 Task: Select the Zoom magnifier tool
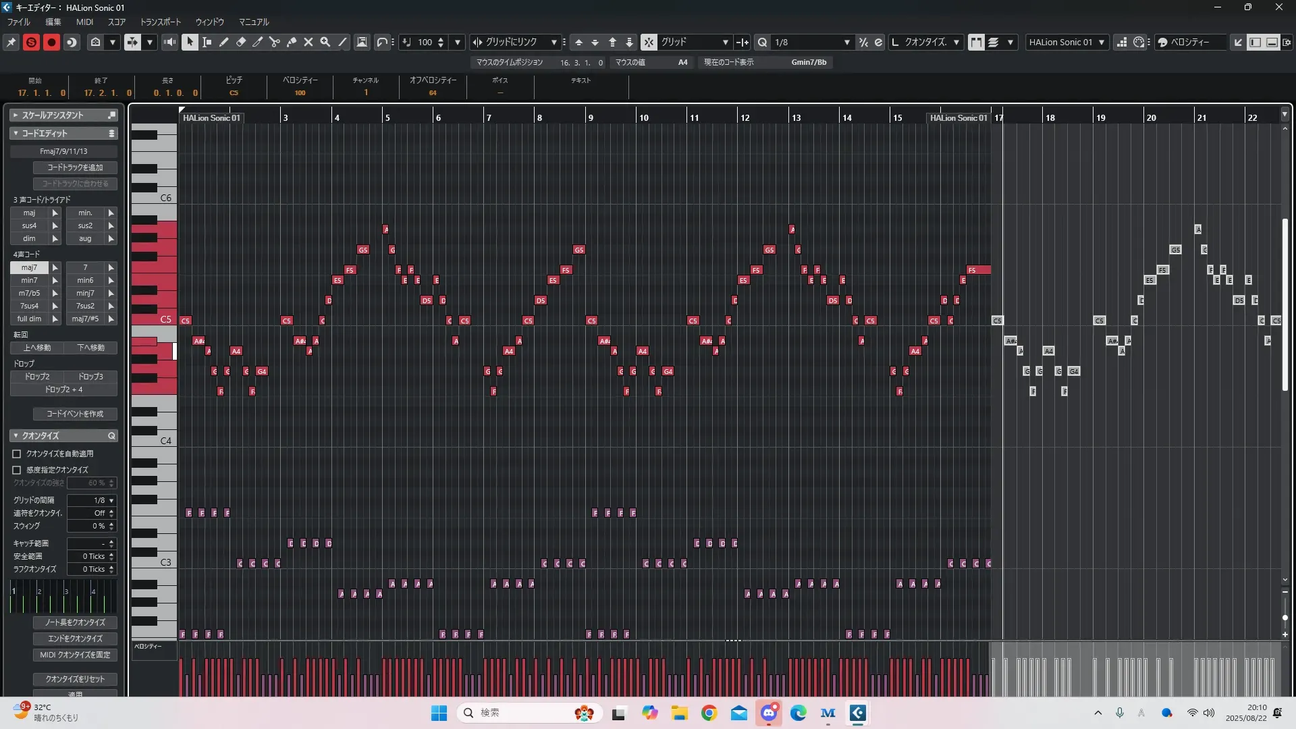tap(325, 42)
